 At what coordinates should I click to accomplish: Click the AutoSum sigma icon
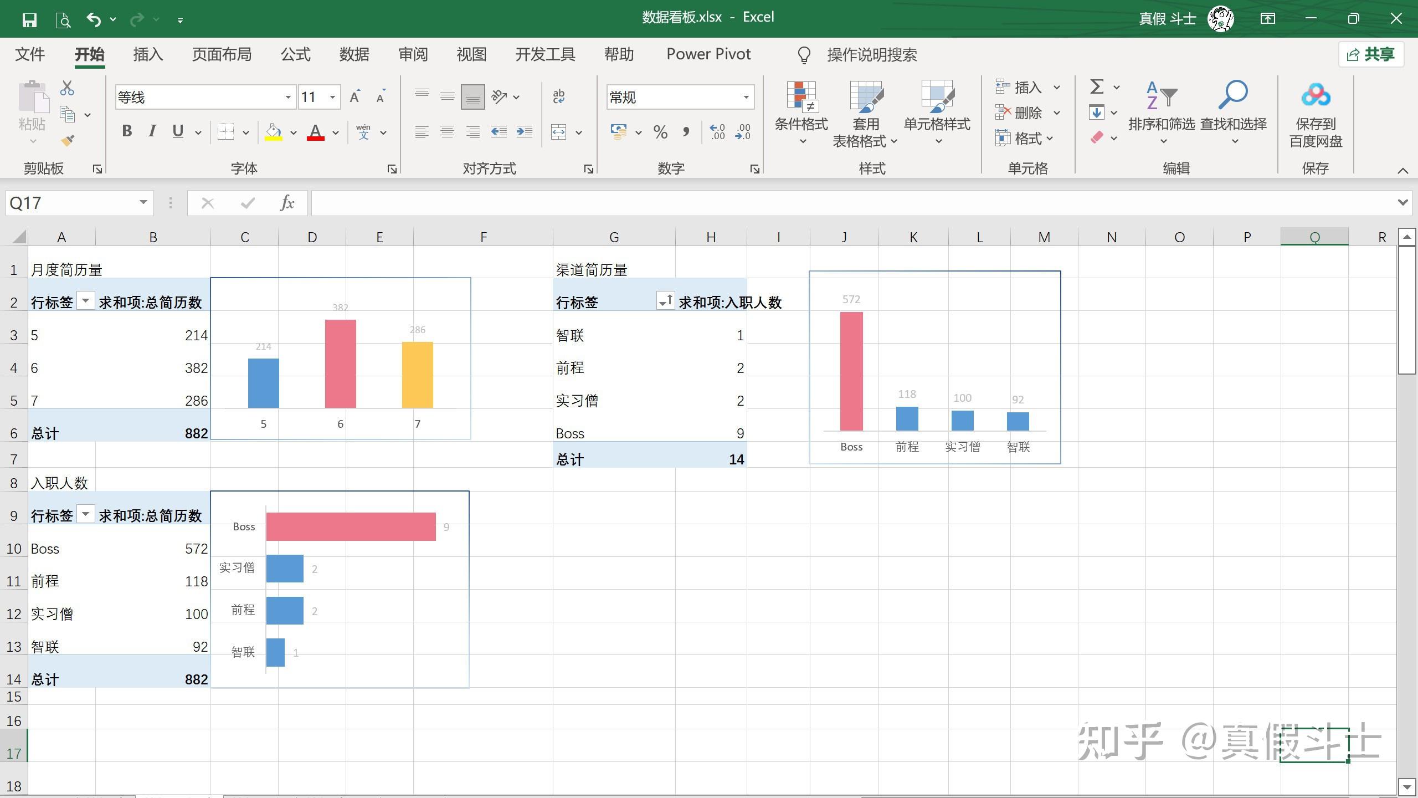coord(1096,87)
